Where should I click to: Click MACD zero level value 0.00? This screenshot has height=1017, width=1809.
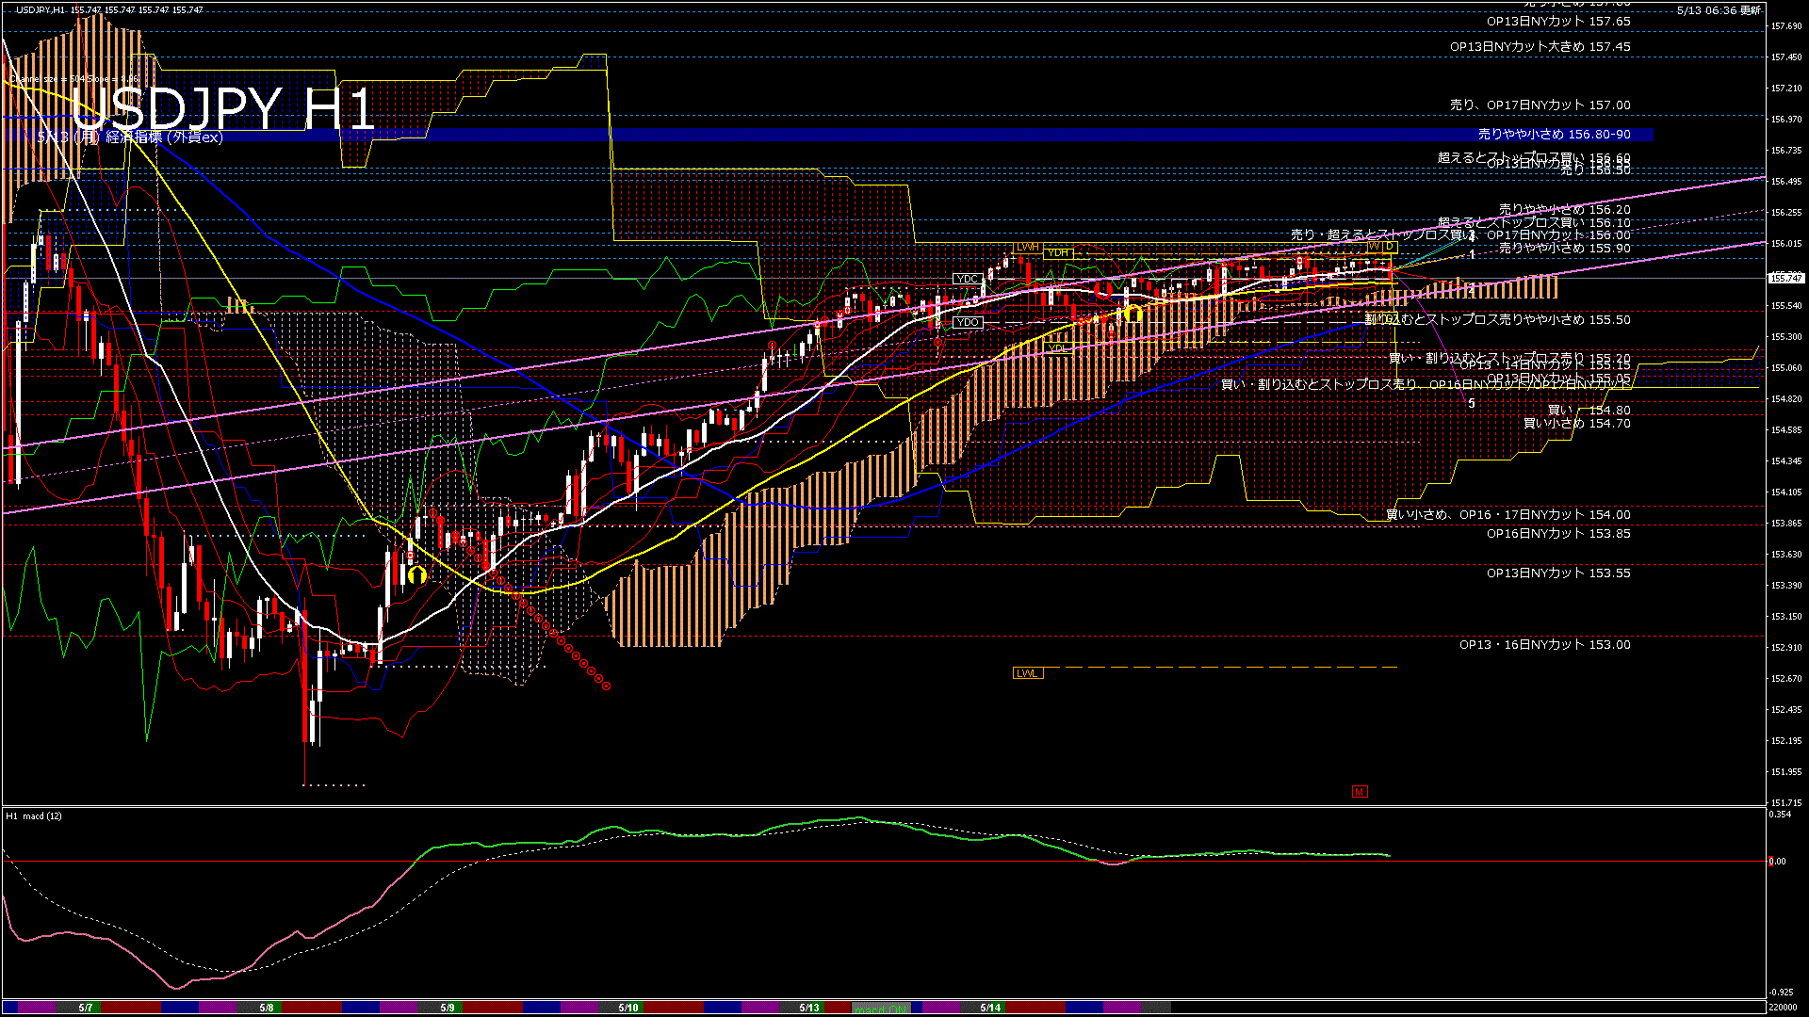(1777, 862)
